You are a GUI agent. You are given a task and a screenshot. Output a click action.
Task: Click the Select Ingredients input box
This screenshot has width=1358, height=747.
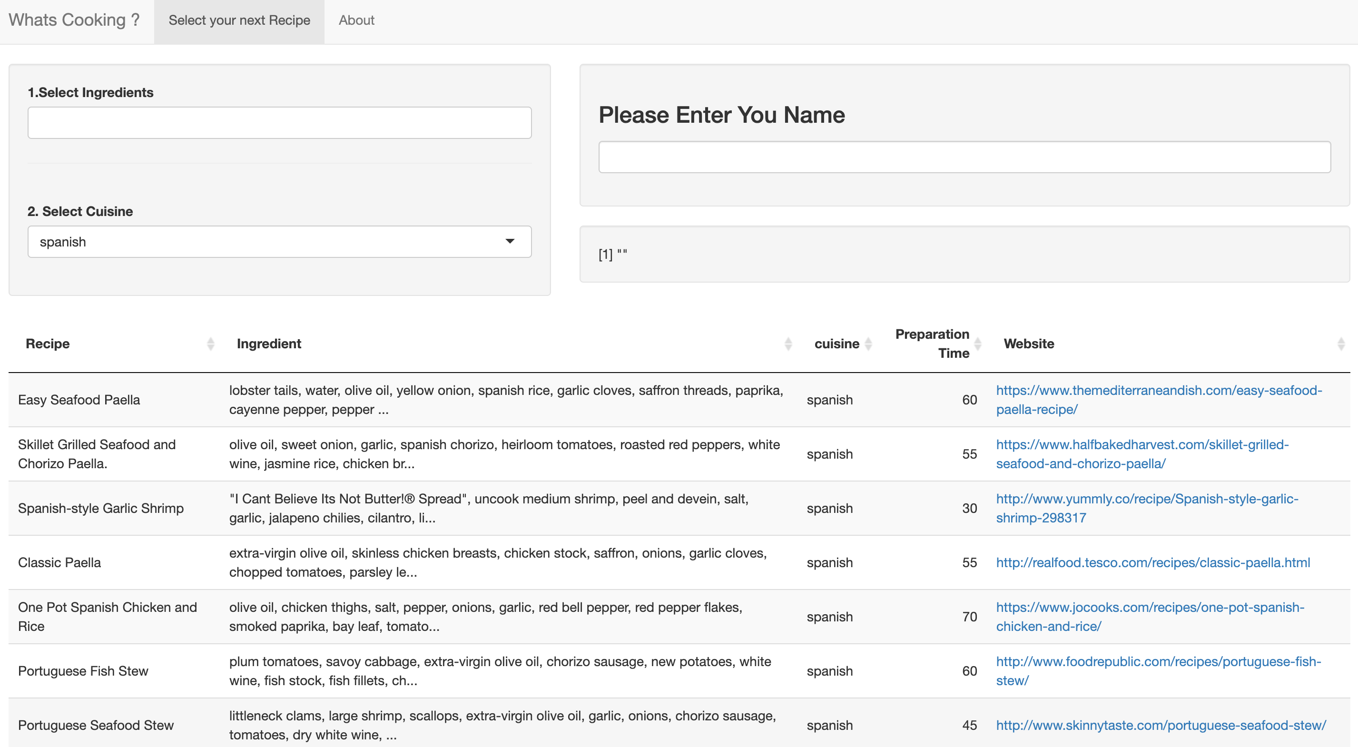(279, 123)
